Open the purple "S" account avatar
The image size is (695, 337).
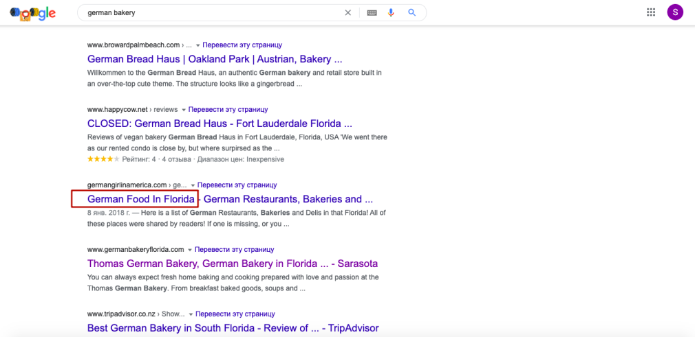click(x=675, y=12)
